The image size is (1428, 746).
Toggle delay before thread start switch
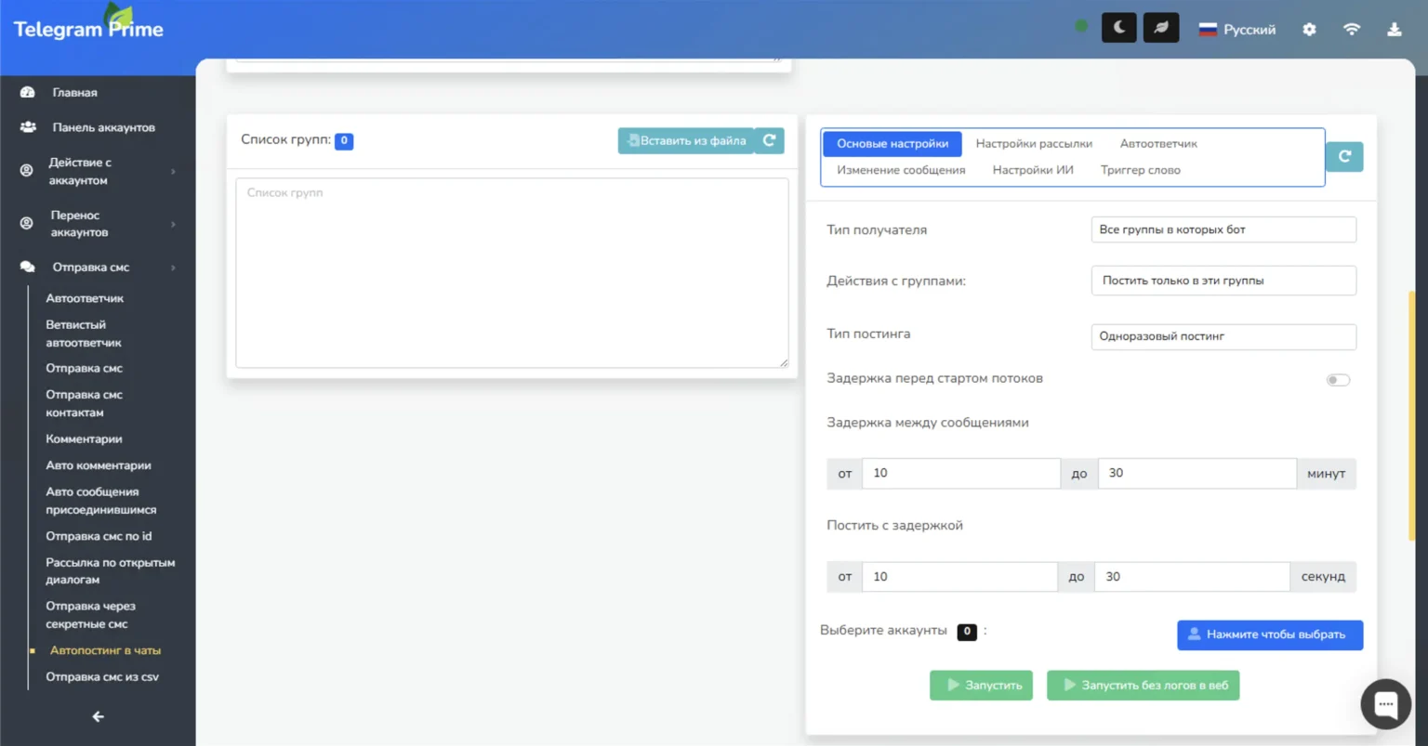[x=1337, y=379]
